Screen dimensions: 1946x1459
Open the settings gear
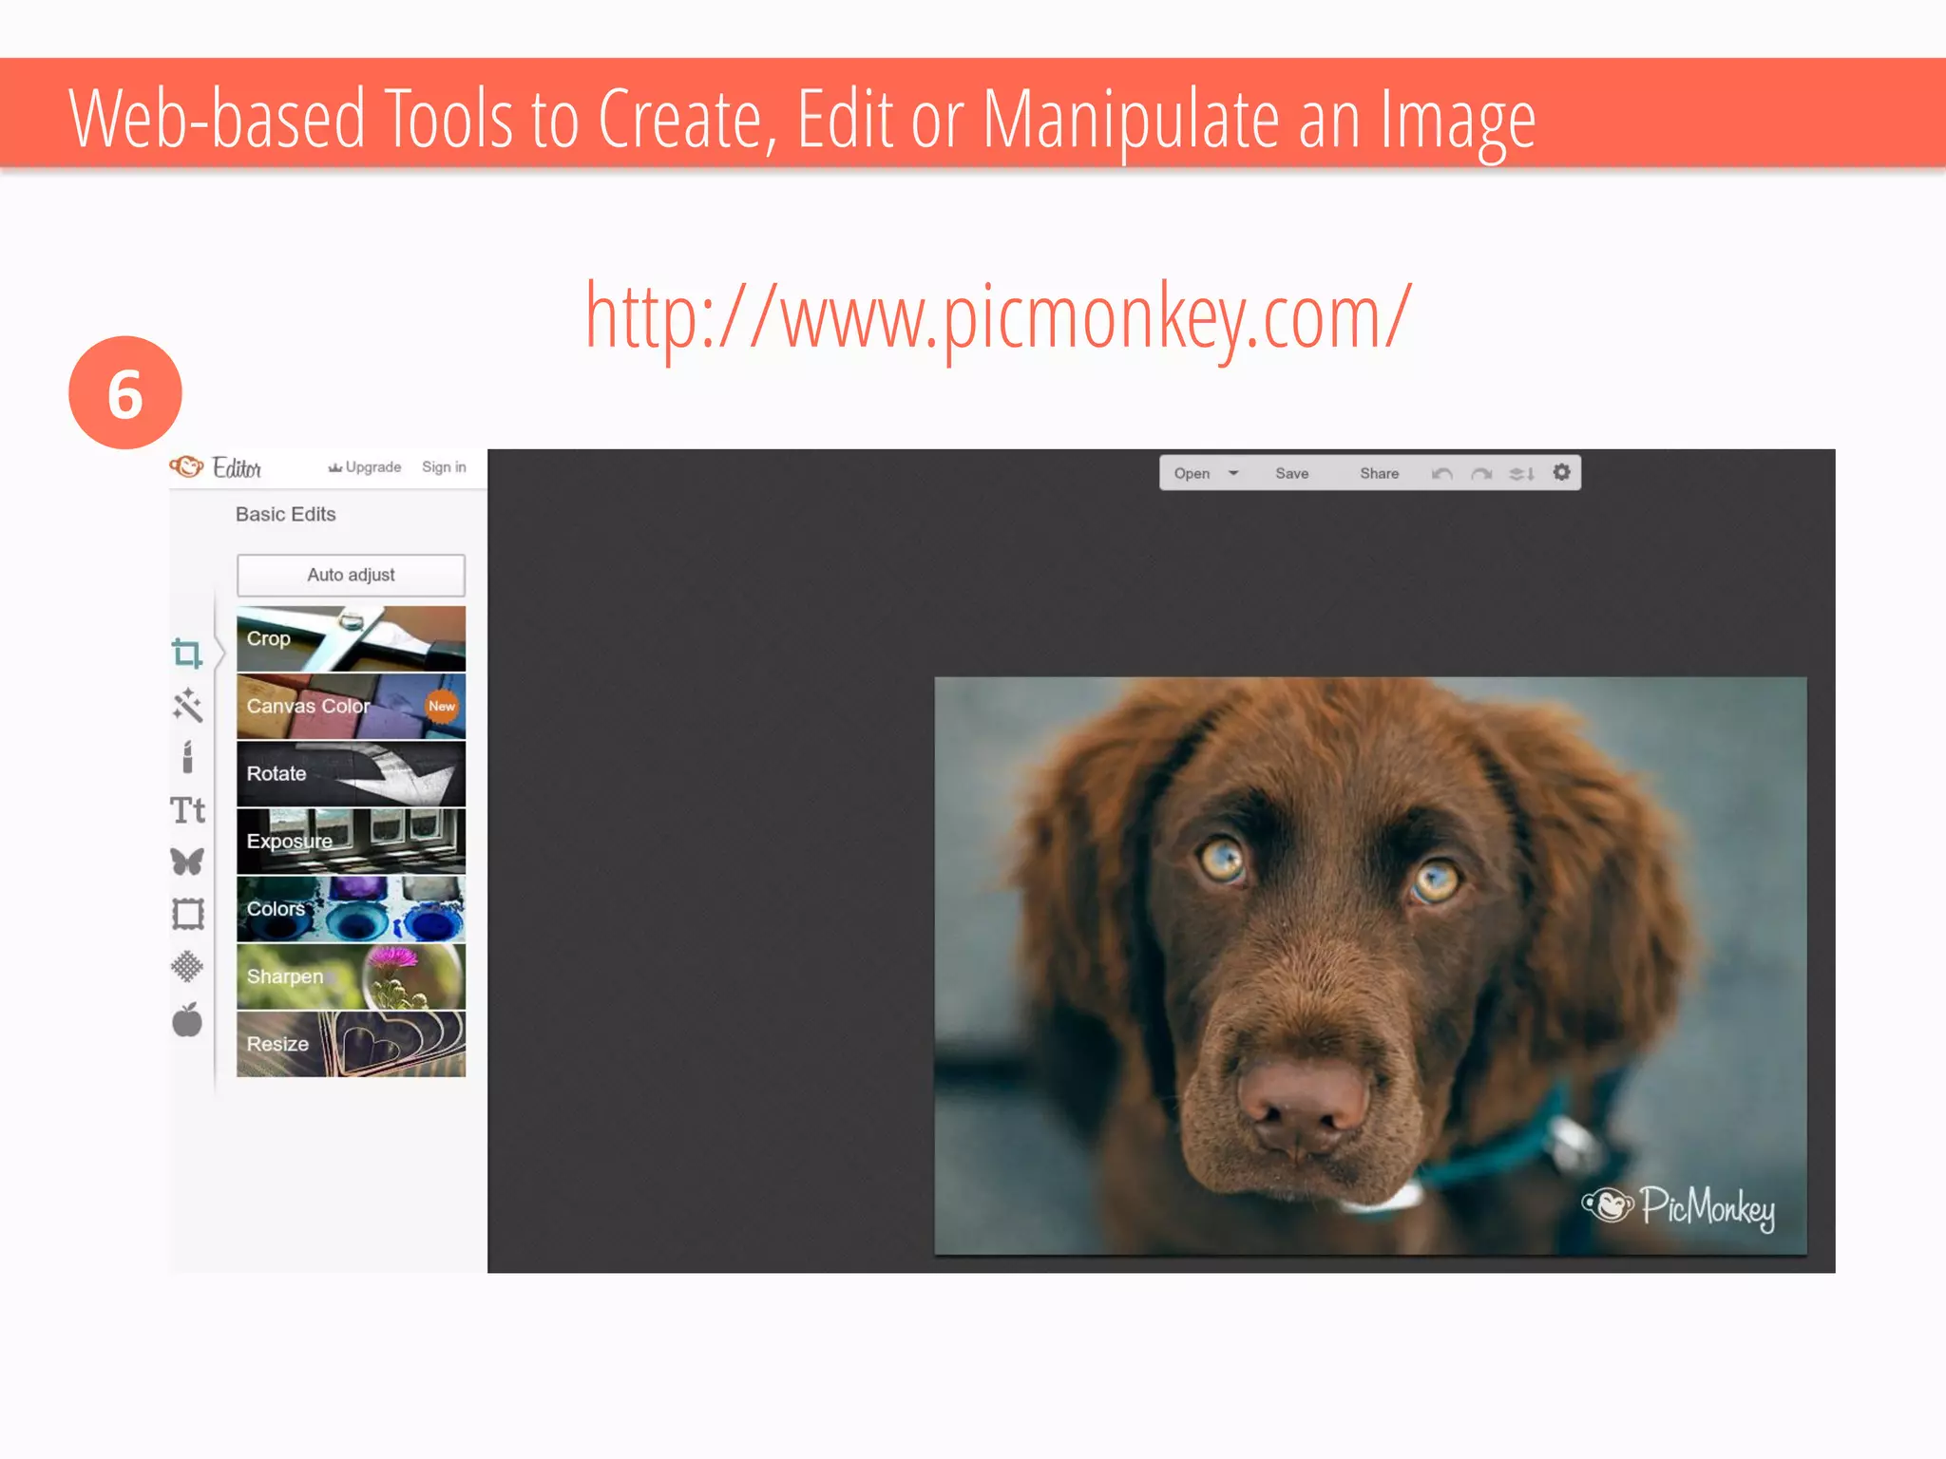(1561, 472)
